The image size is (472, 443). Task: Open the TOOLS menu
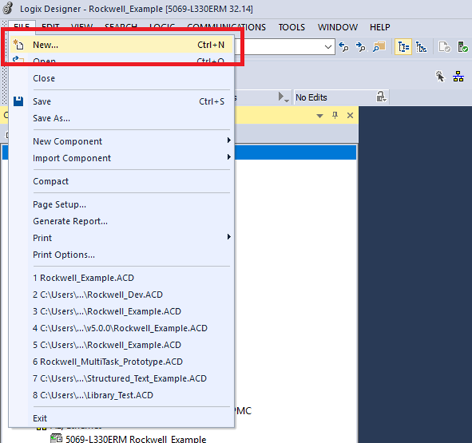point(292,27)
